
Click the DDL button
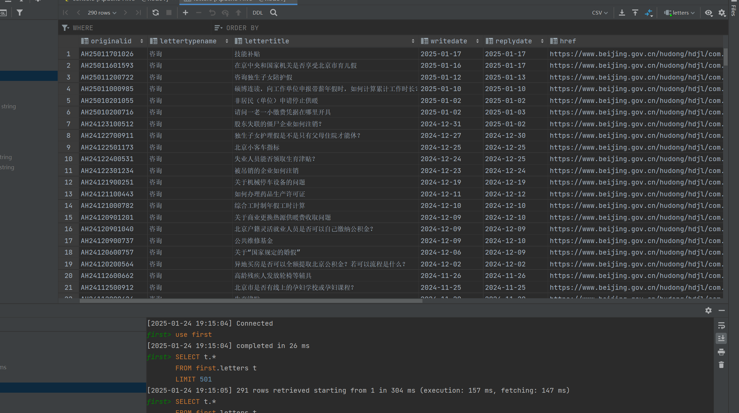[257, 13]
